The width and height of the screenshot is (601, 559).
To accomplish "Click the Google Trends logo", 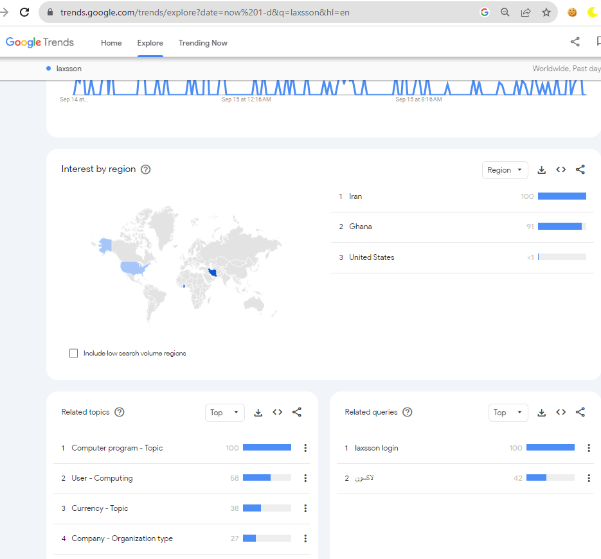I will 39,42.
